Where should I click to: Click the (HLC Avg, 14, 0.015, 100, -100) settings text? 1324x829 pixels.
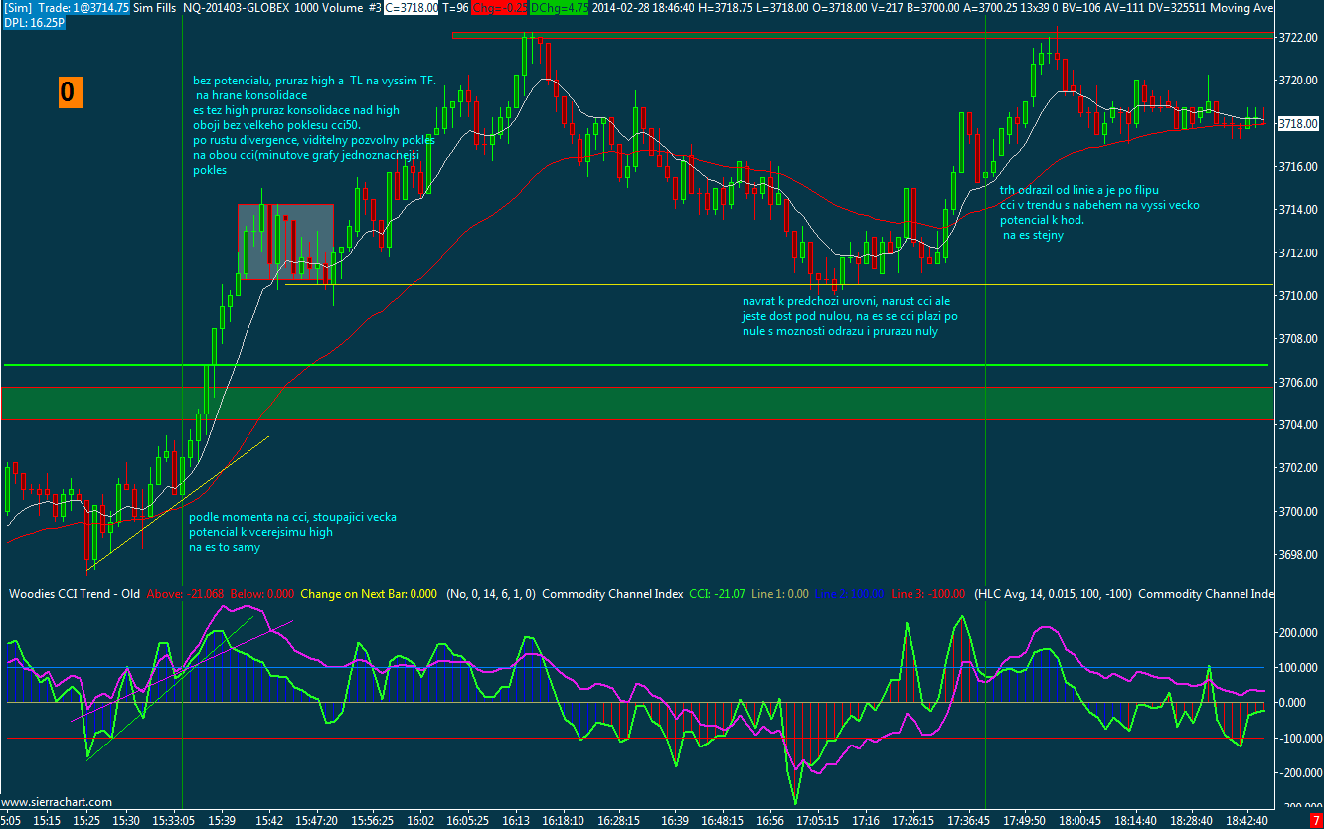tap(1054, 594)
